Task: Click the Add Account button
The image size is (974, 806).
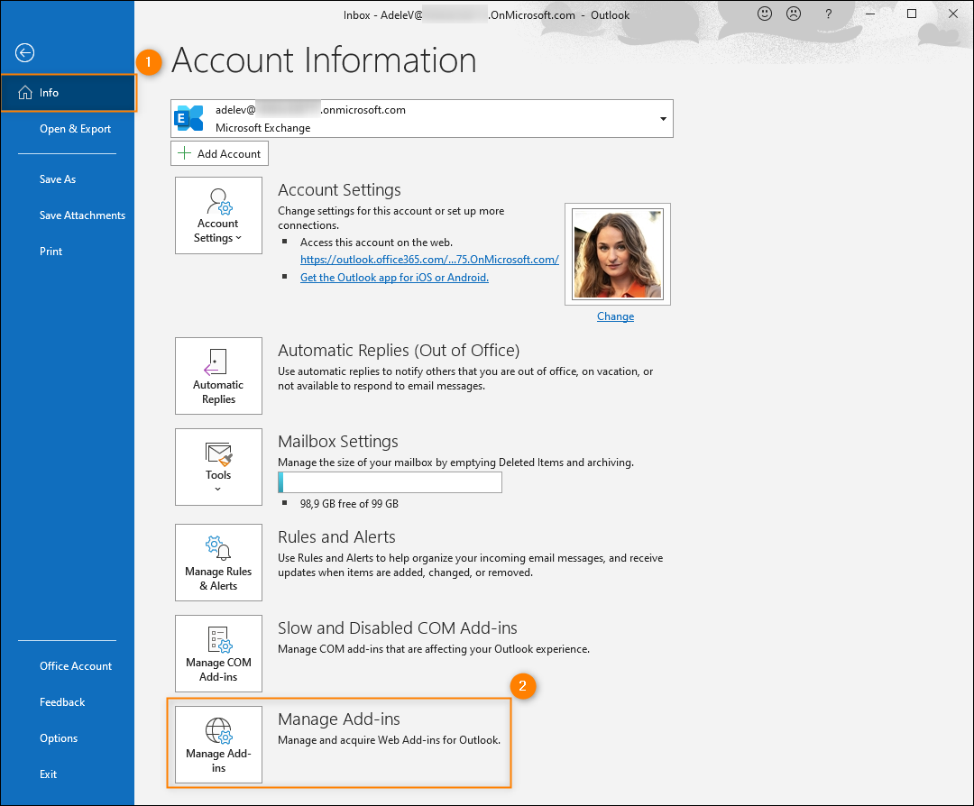Action: pos(219,153)
